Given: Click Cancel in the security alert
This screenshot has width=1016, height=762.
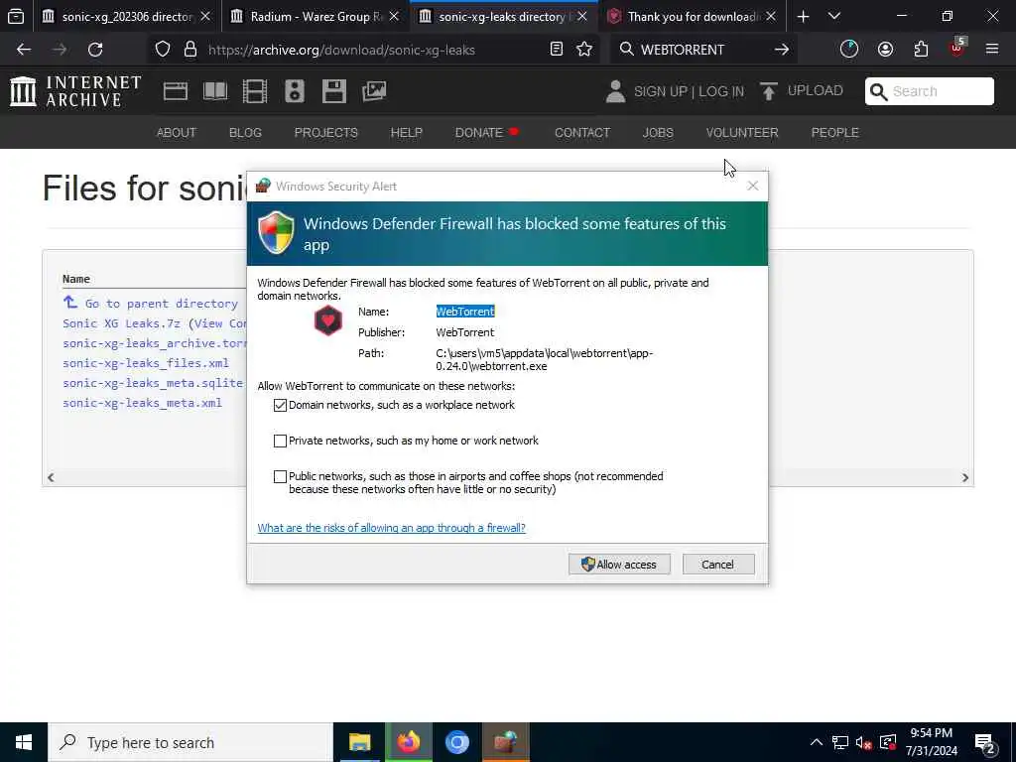Looking at the screenshot, I should 718,565.
